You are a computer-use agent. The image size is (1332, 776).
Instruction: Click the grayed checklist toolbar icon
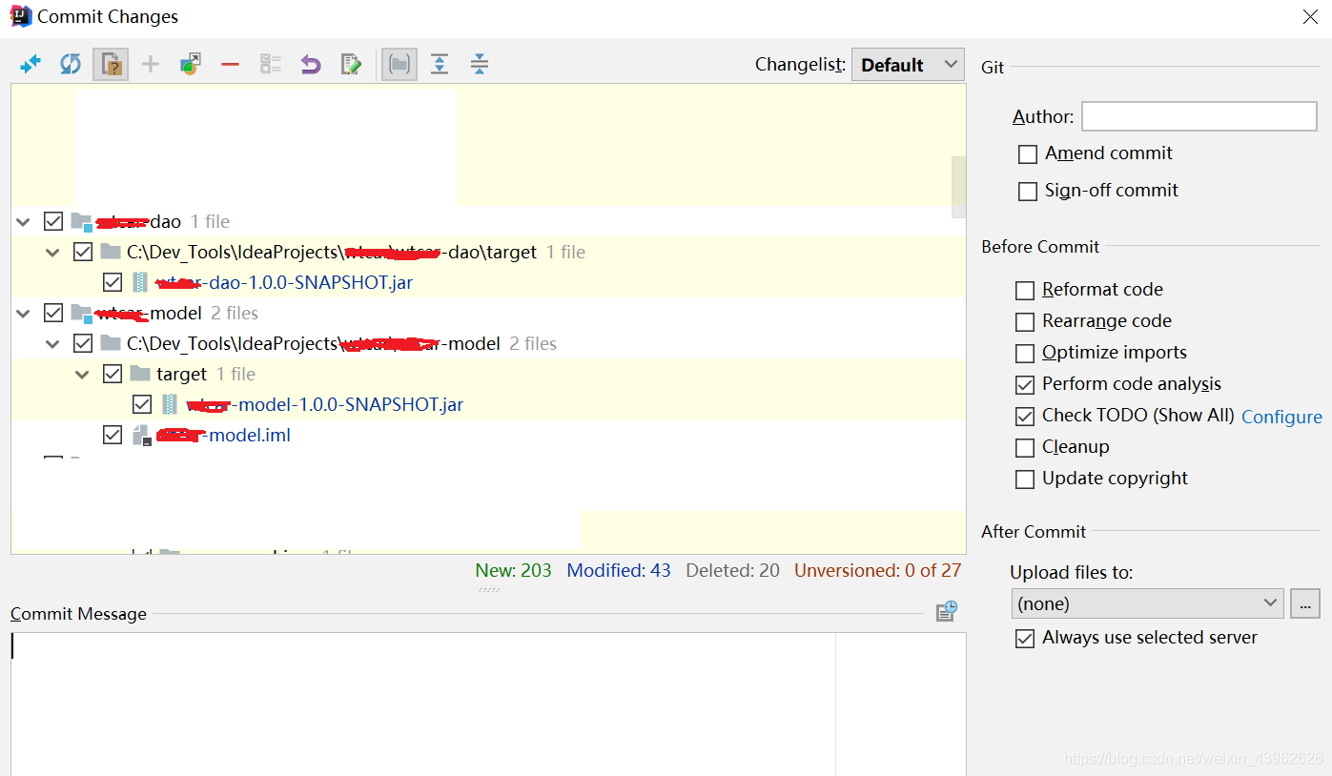tap(271, 64)
